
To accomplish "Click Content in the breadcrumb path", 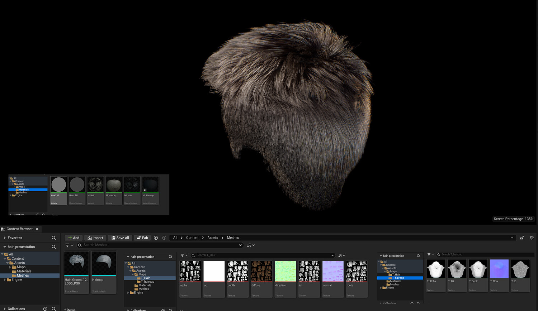I will click(x=192, y=238).
